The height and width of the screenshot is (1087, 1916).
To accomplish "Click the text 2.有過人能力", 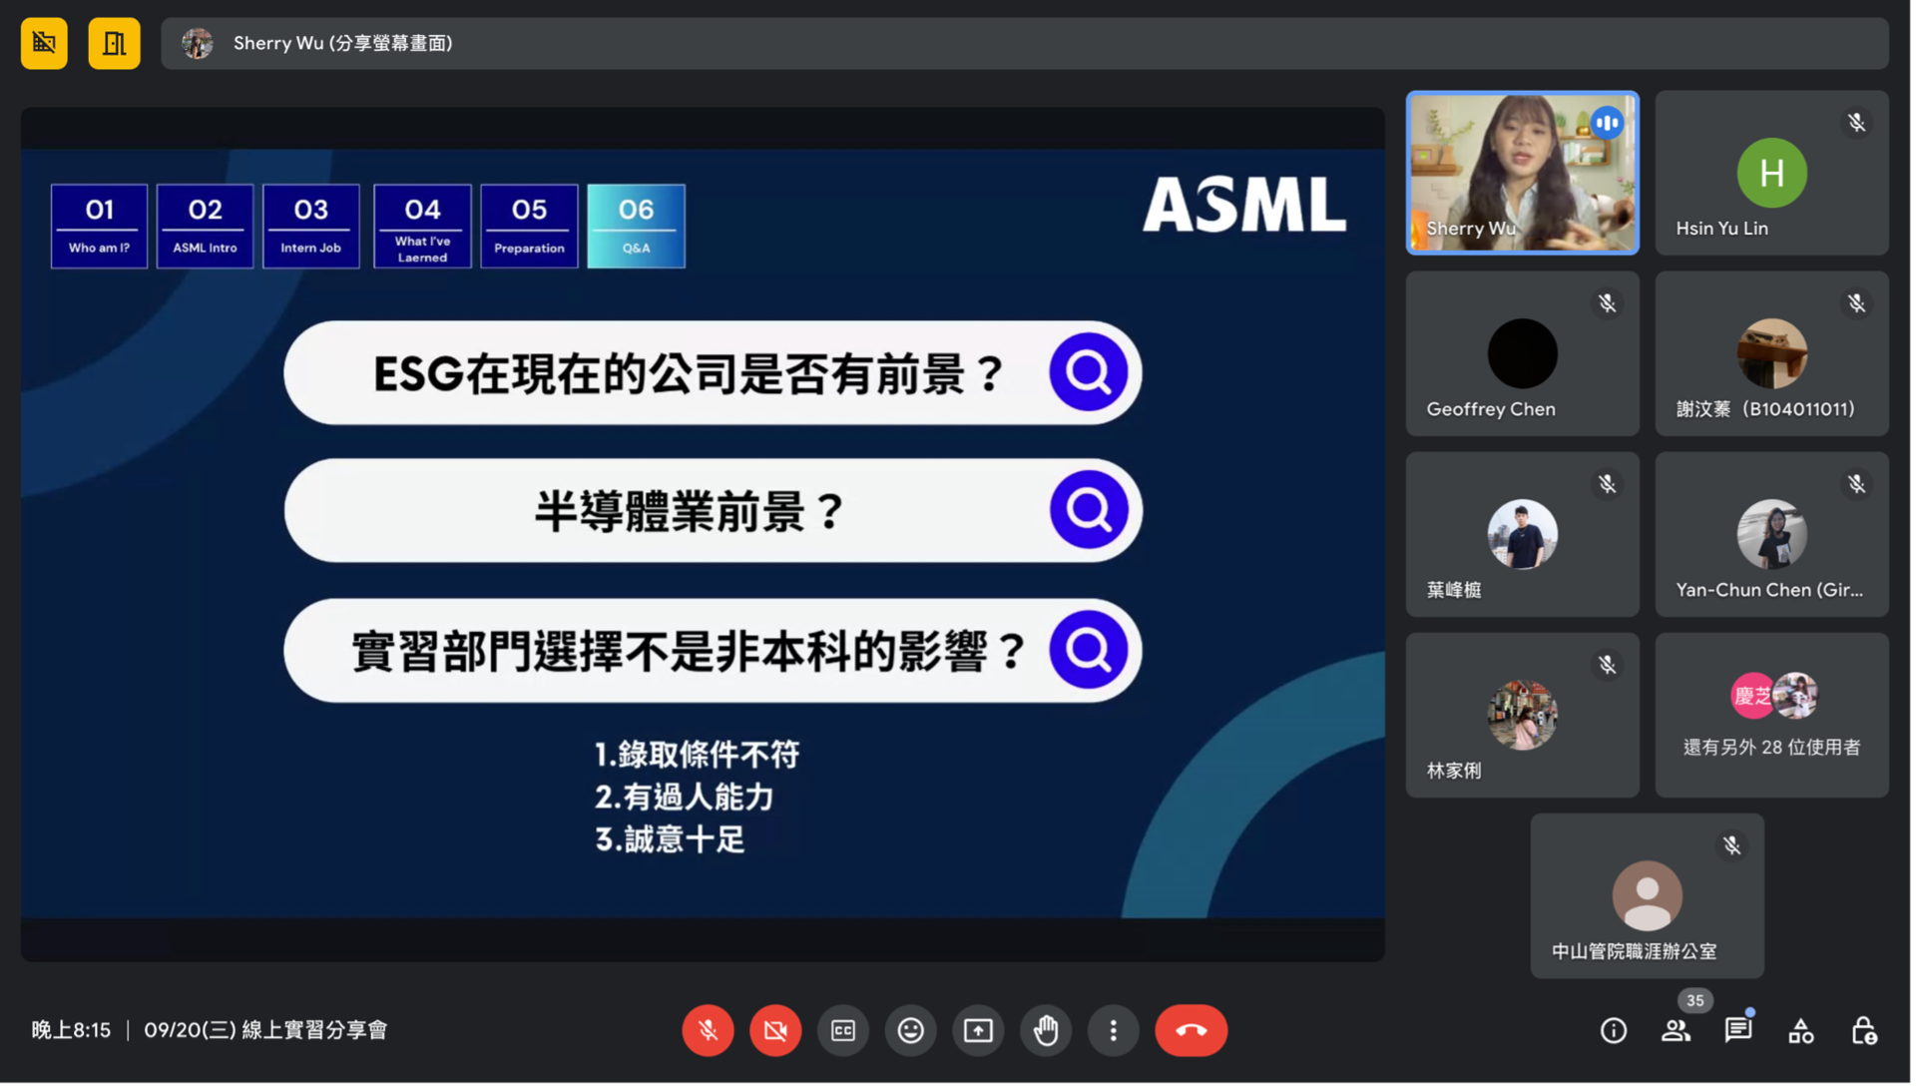I will point(687,799).
